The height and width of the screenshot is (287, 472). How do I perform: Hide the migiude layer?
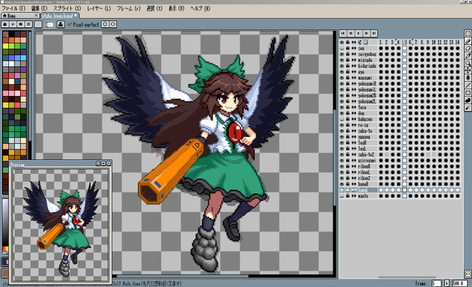(x=342, y=60)
